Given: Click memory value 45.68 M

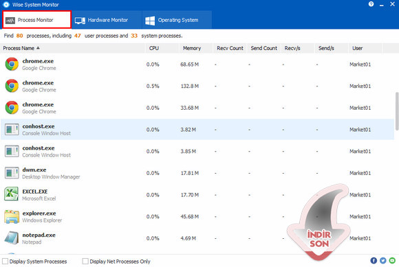Looking at the screenshot, I should point(190,216).
